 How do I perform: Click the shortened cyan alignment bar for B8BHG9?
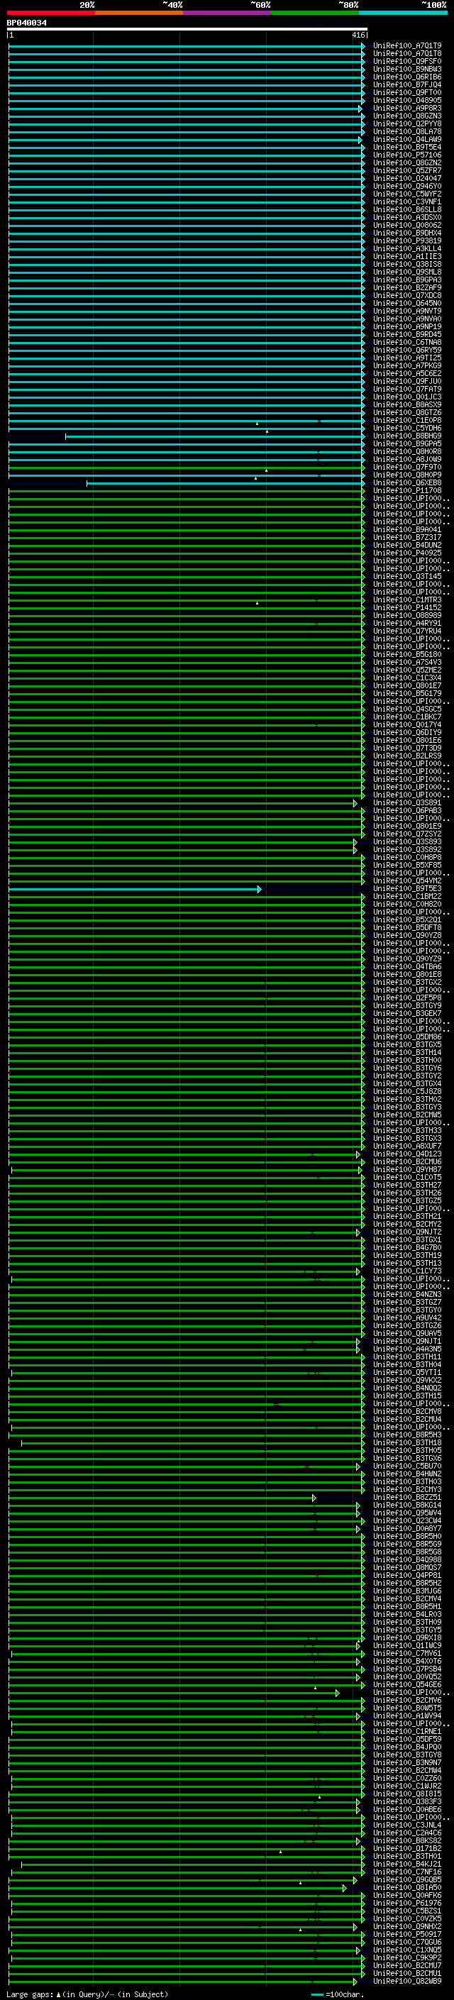click(x=215, y=436)
